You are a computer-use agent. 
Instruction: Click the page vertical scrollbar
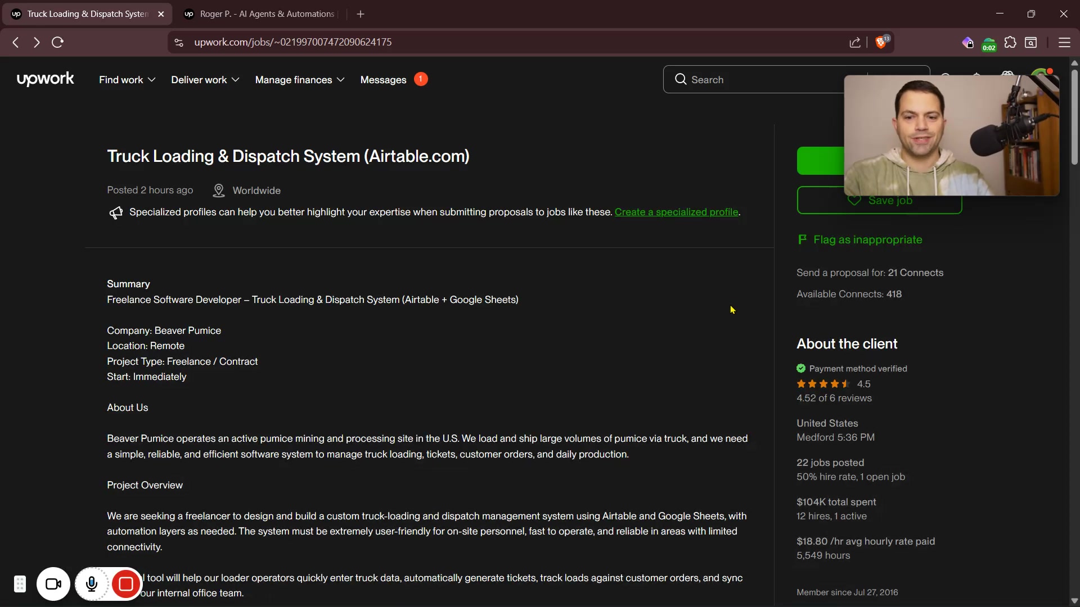(x=1074, y=118)
